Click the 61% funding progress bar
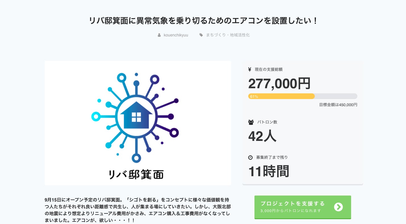This screenshot has width=406, height=224. (303, 96)
